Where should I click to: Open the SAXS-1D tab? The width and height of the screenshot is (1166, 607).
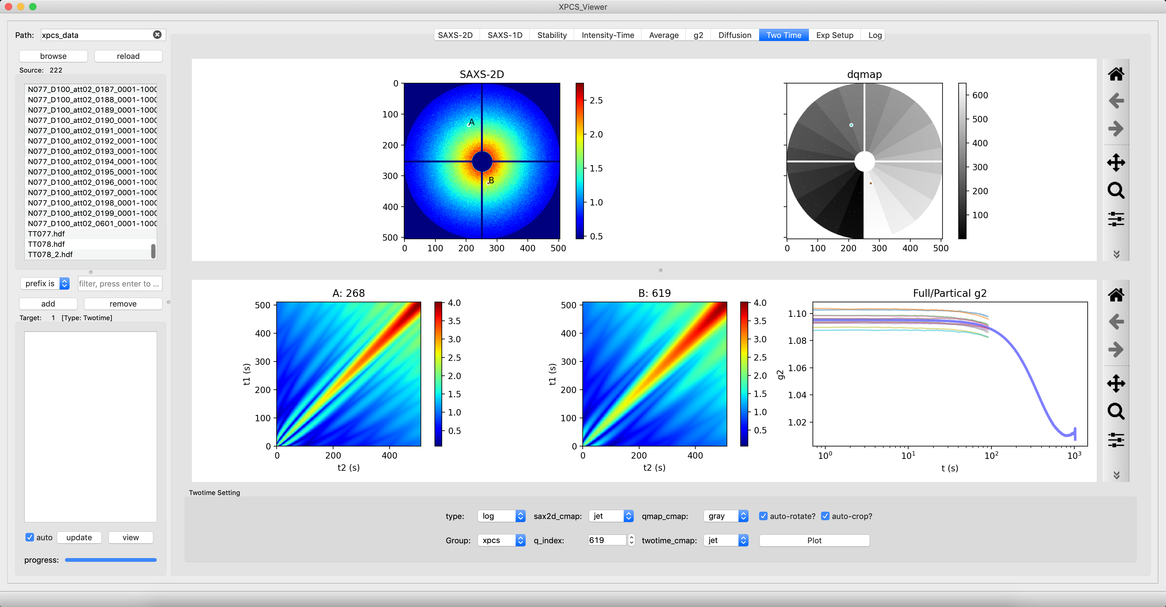click(505, 35)
